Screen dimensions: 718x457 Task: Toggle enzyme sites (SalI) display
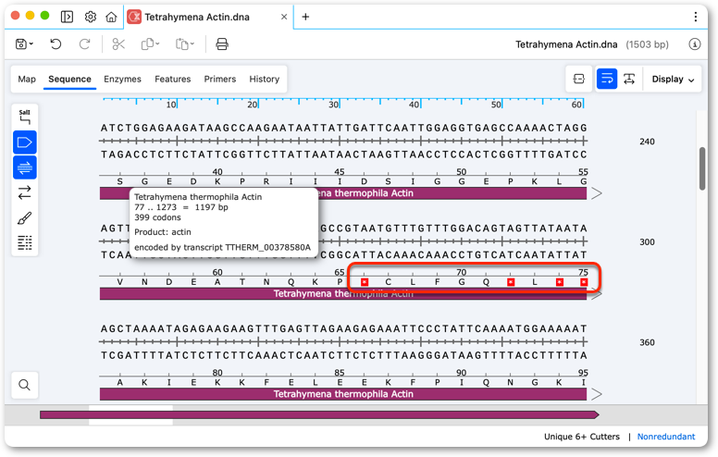point(25,117)
